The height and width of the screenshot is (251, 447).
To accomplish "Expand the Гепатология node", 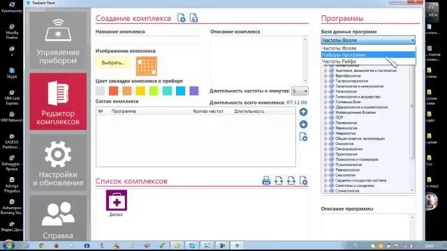I will pos(325,91).
